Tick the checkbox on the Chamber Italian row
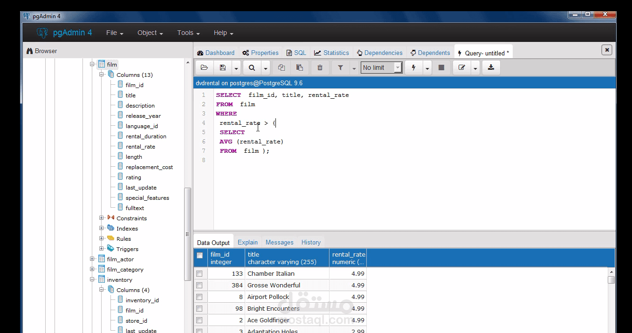 (x=199, y=273)
